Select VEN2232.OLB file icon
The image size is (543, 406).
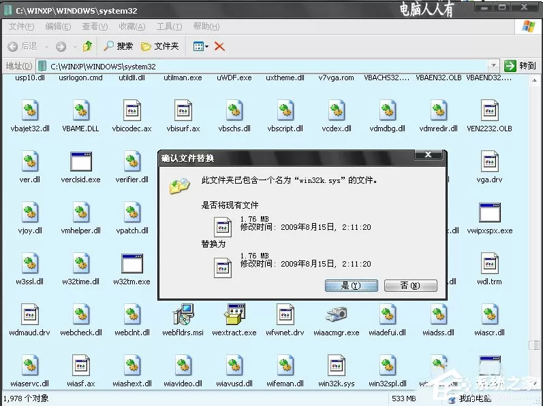(490, 111)
